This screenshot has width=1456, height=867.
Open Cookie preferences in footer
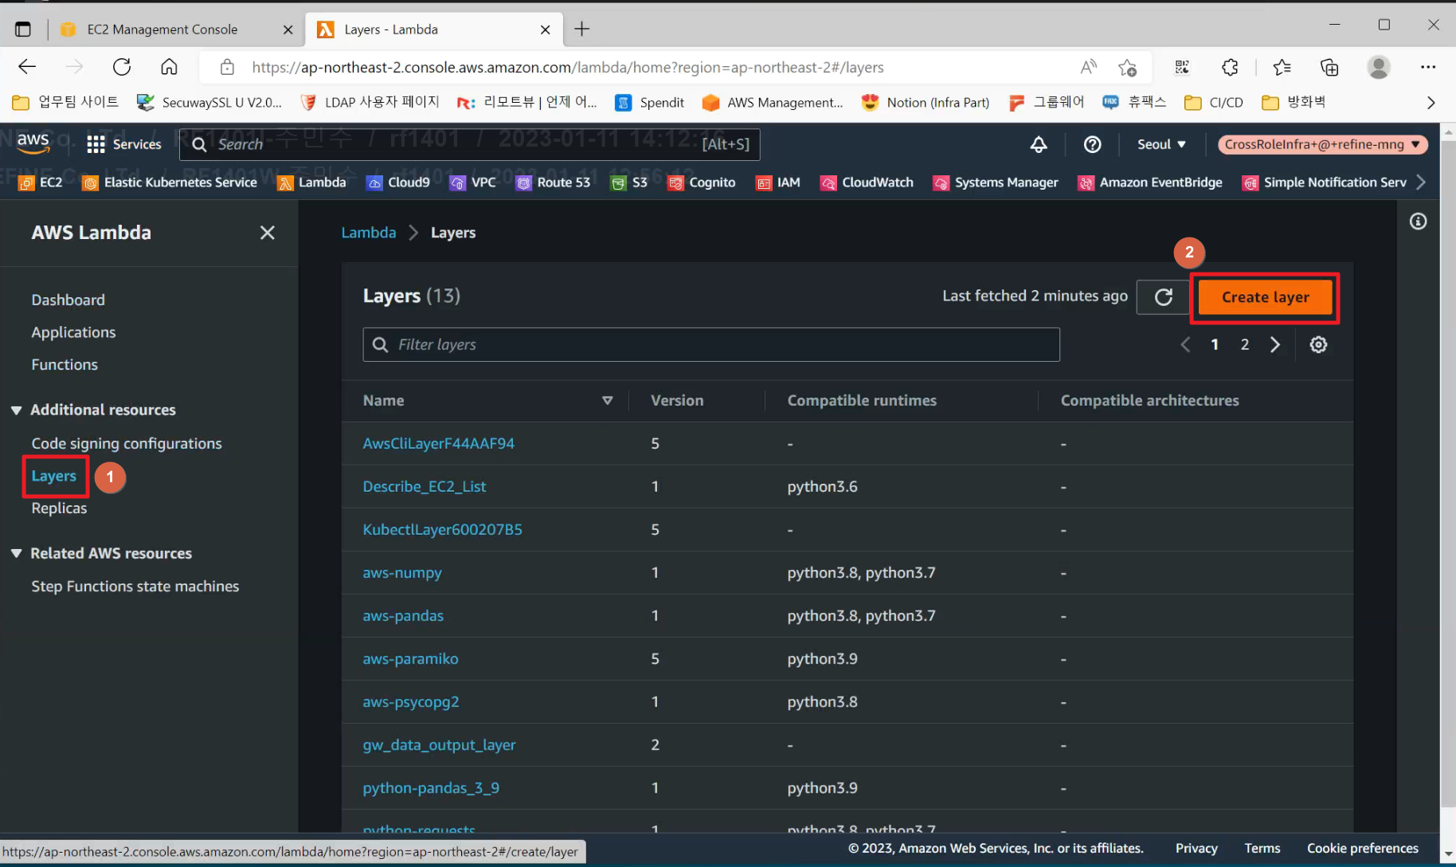click(1362, 848)
